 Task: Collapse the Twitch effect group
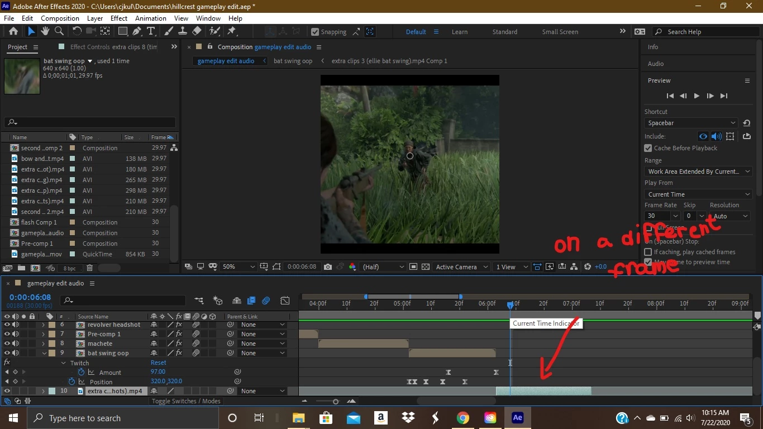click(x=63, y=363)
